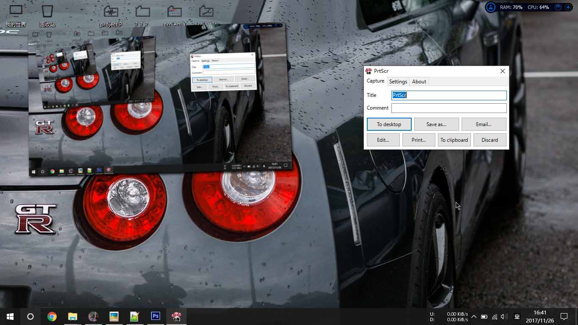This screenshot has width=578, height=325.
Task: Click the Save as... button
Action: [x=436, y=124]
